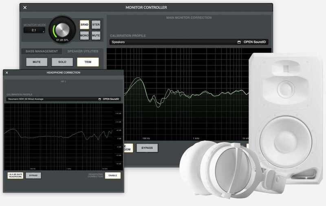
Task: Click BYPASS in the Headphone Correction panel
Action: click(x=33, y=175)
